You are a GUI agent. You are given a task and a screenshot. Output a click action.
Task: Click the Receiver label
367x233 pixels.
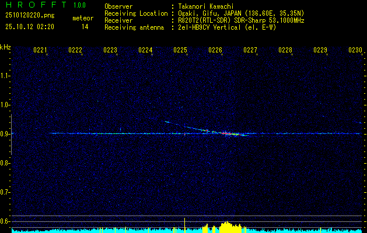(x=118, y=20)
